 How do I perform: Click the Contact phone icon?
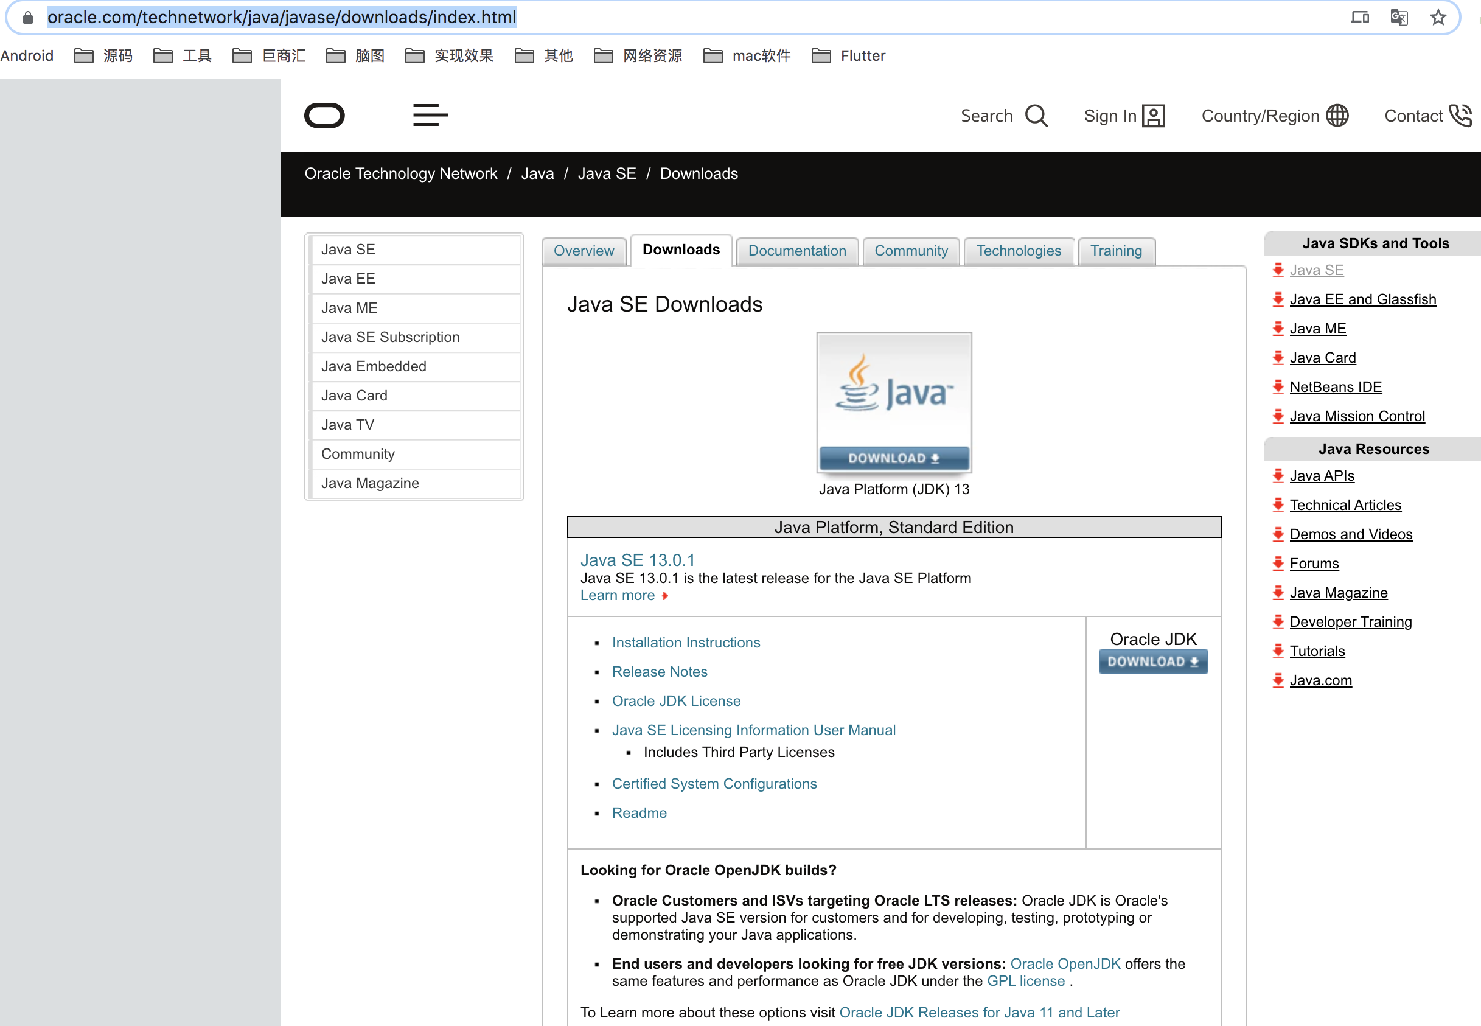pos(1460,116)
